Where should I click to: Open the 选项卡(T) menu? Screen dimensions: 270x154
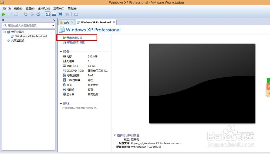(59, 8)
